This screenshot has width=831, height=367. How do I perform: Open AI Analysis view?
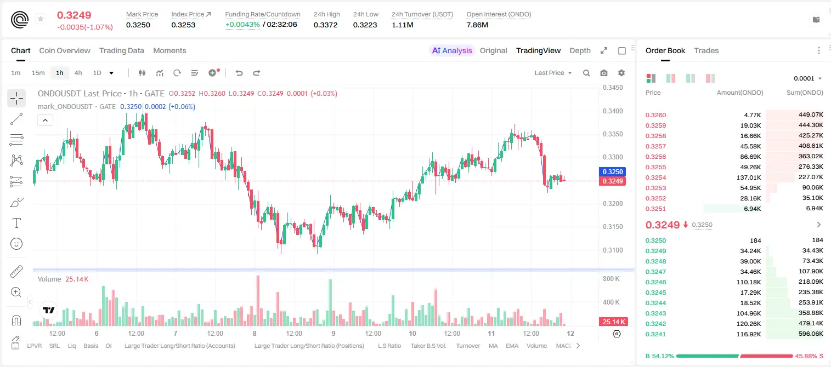pos(451,50)
